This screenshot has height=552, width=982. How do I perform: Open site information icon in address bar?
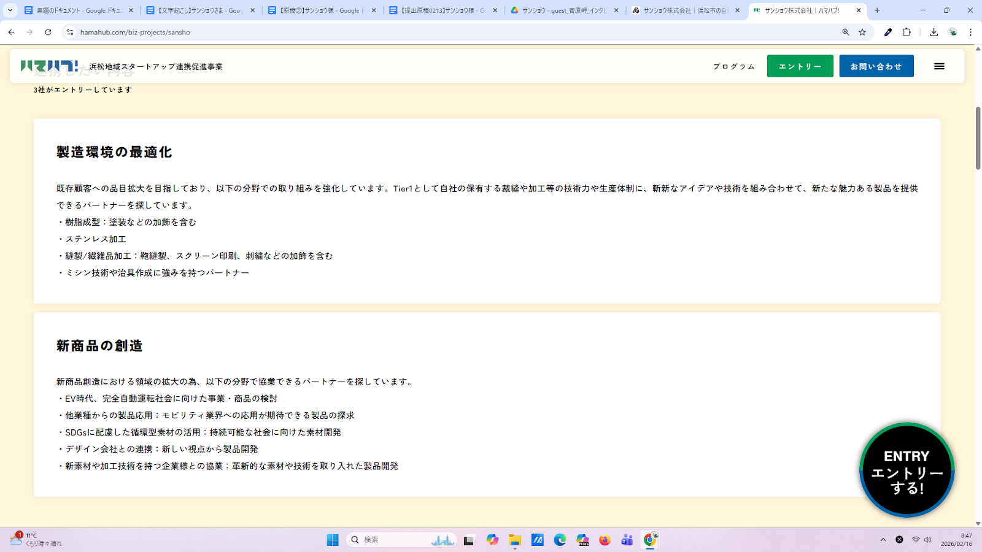pyautogui.click(x=70, y=32)
